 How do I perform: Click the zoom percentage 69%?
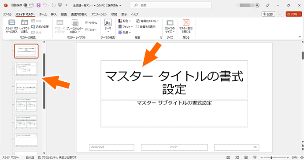pyautogui.click(x=294, y=157)
